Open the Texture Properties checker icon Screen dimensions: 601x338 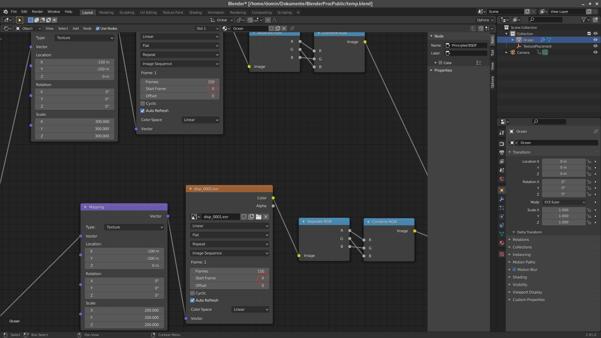coord(501,254)
